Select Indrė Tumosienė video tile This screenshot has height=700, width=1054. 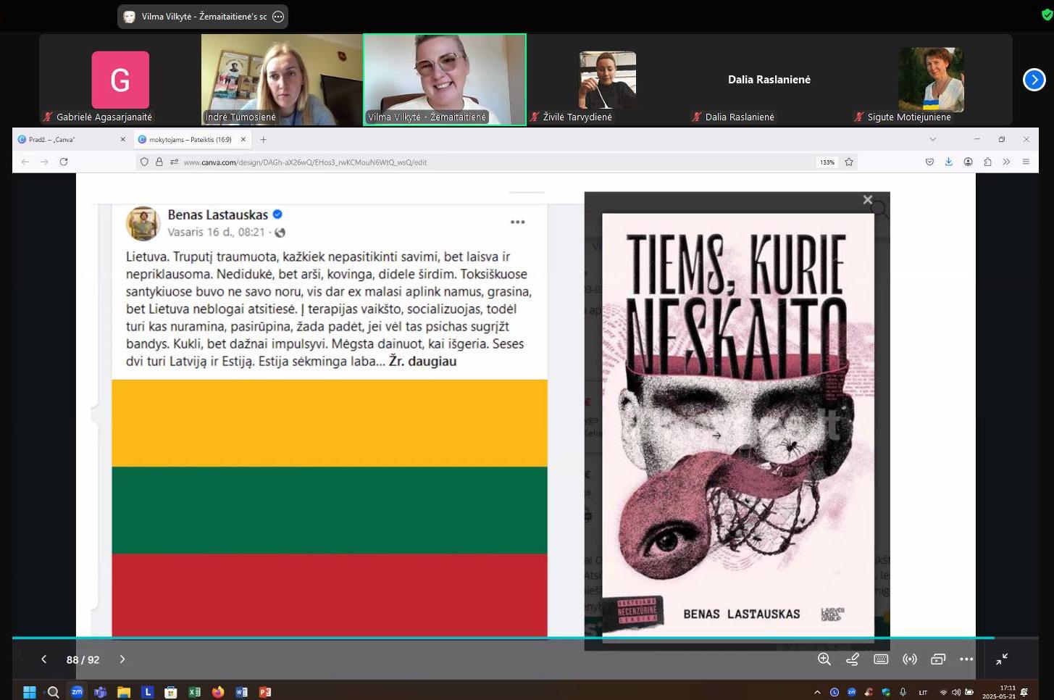pyautogui.click(x=282, y=80)
